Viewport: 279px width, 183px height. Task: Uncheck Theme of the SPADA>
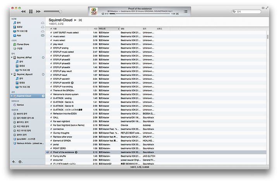click(51, 91)
